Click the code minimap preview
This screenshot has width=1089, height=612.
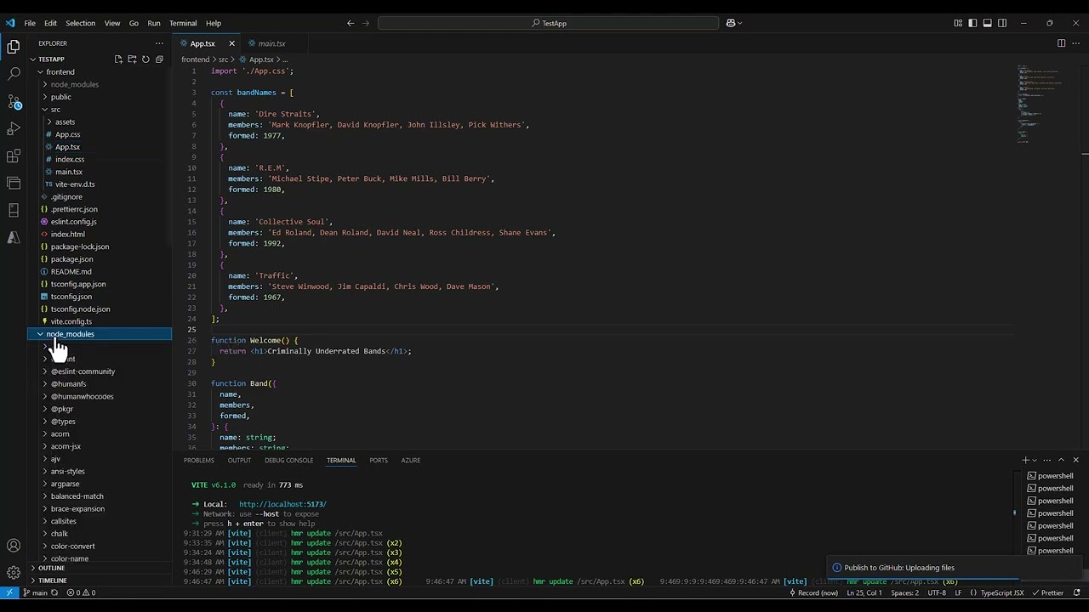pyautogui.click(x=1040, y=104)
